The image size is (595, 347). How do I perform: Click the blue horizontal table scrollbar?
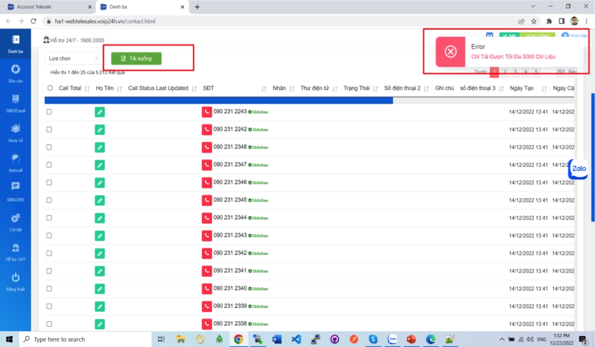218,101
